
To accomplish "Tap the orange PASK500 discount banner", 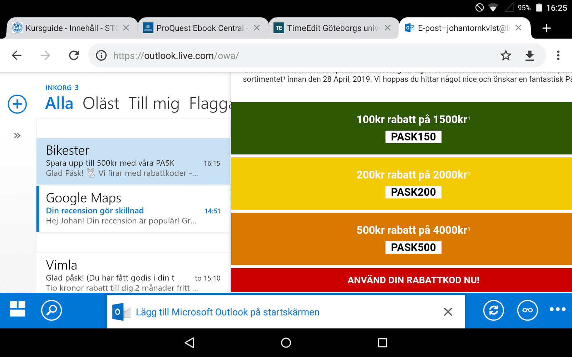I will click(x=401, y=239).
